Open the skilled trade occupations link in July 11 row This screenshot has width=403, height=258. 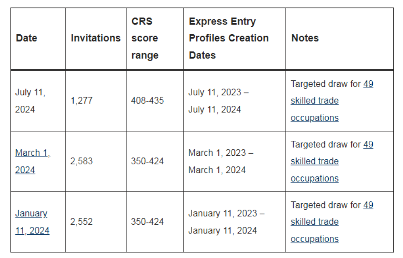click(x=332, y=101)
